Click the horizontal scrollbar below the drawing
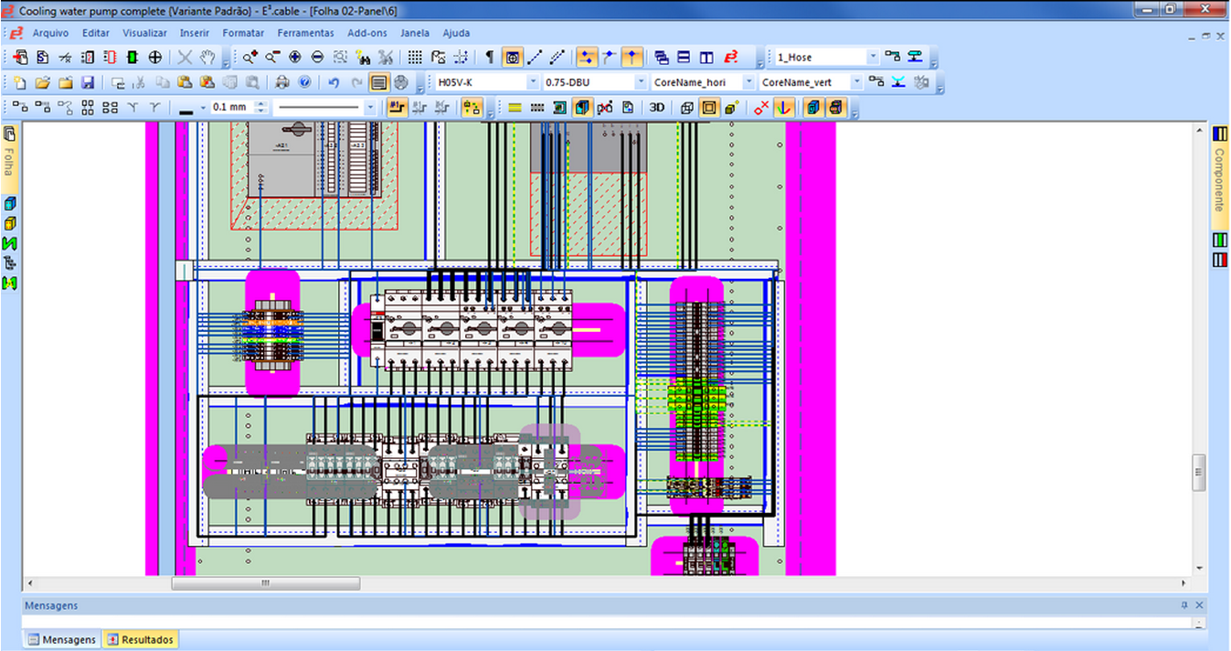The width and height of the screenshot is (1231, 651). pyautogui.click(x=265, y=582)
